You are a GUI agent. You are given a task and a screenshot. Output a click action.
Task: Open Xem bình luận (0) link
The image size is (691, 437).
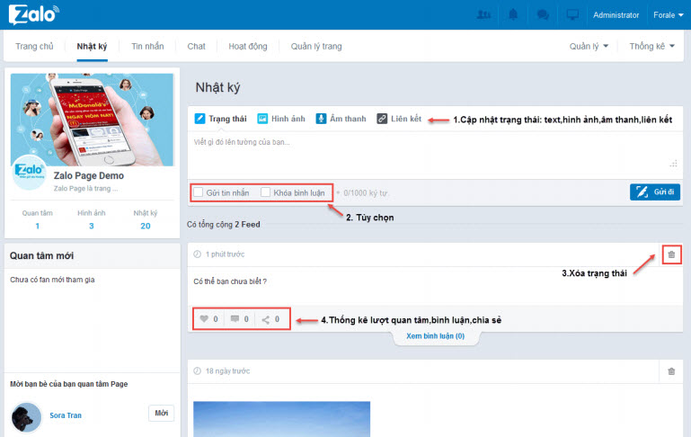coord(435,335)
